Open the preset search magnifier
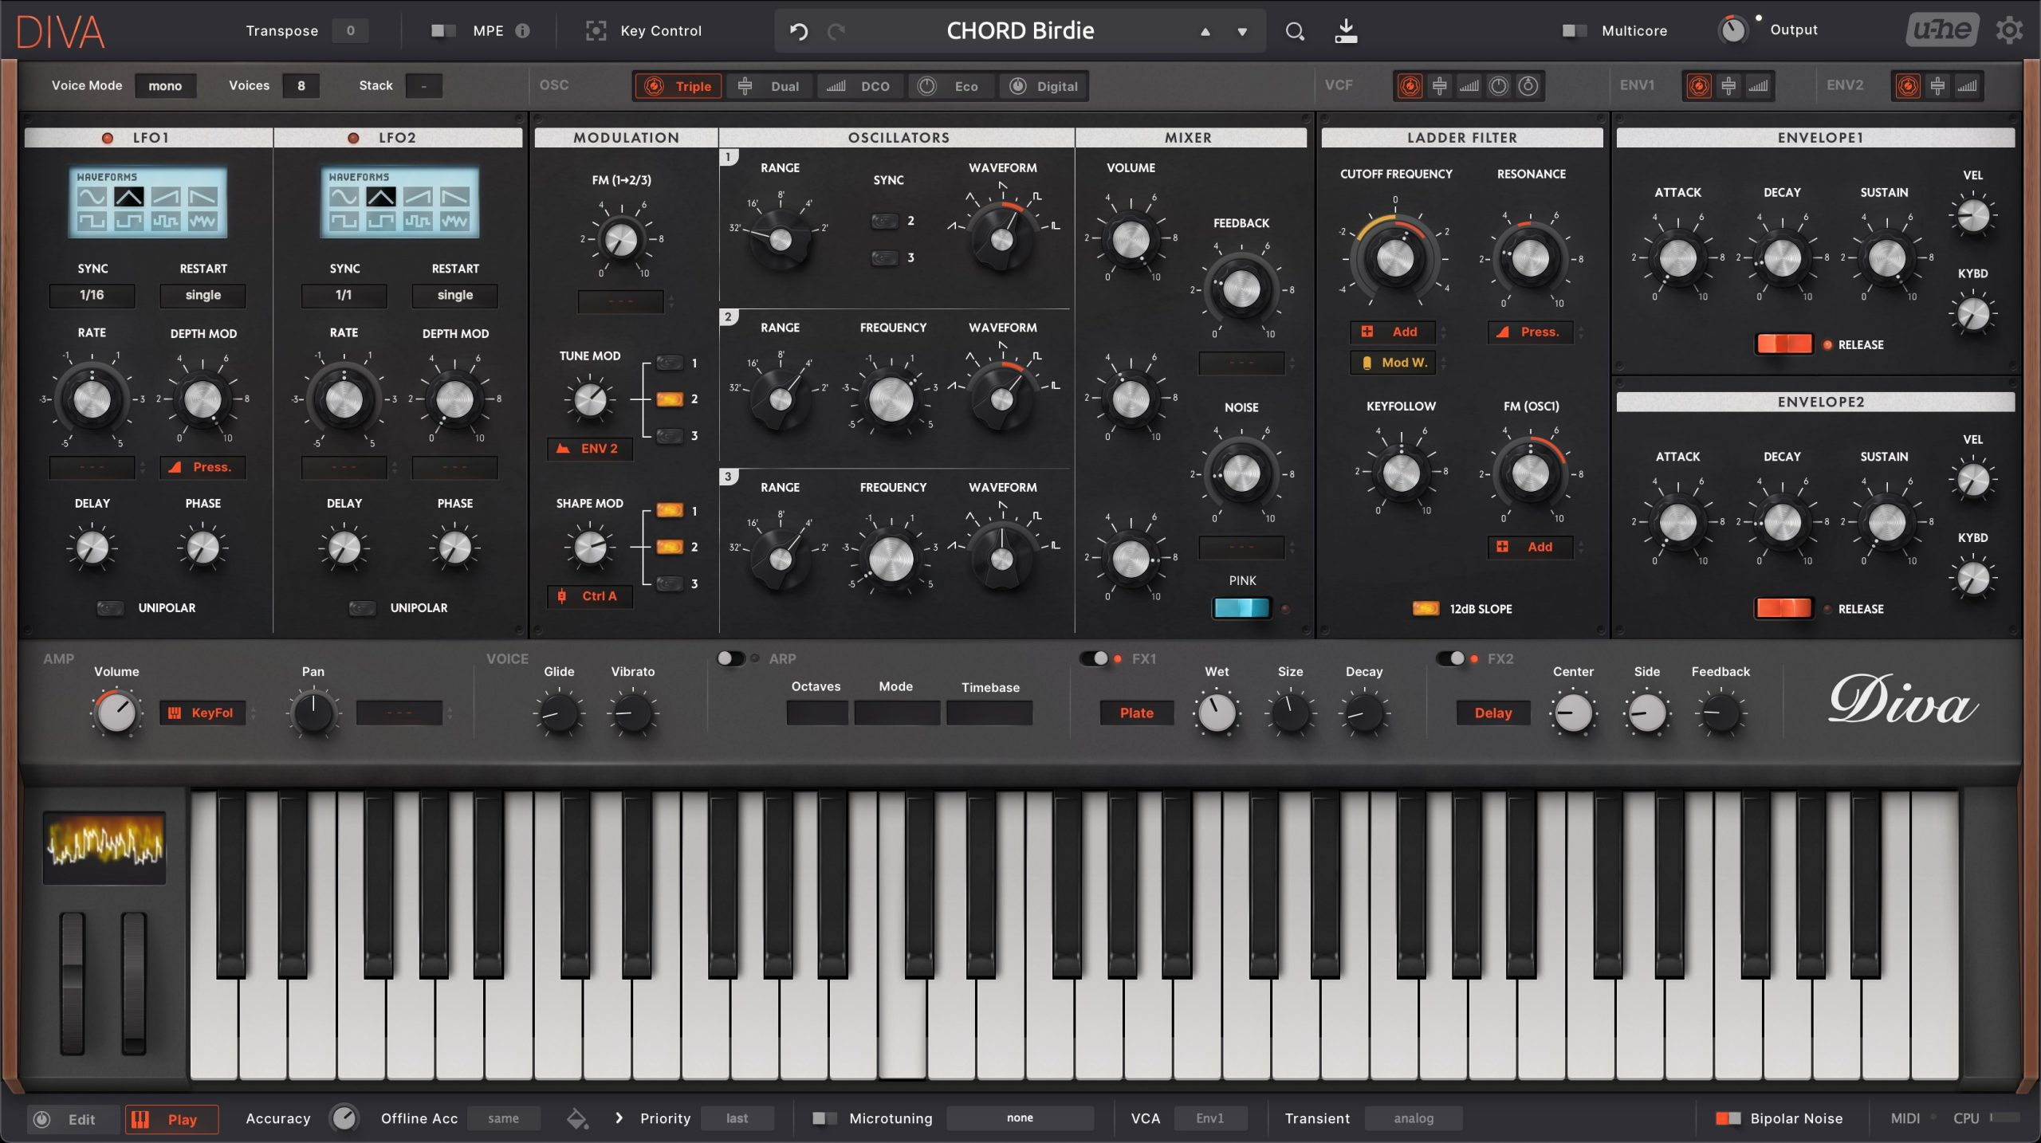2041x1143 pixels. [1295, 31]
